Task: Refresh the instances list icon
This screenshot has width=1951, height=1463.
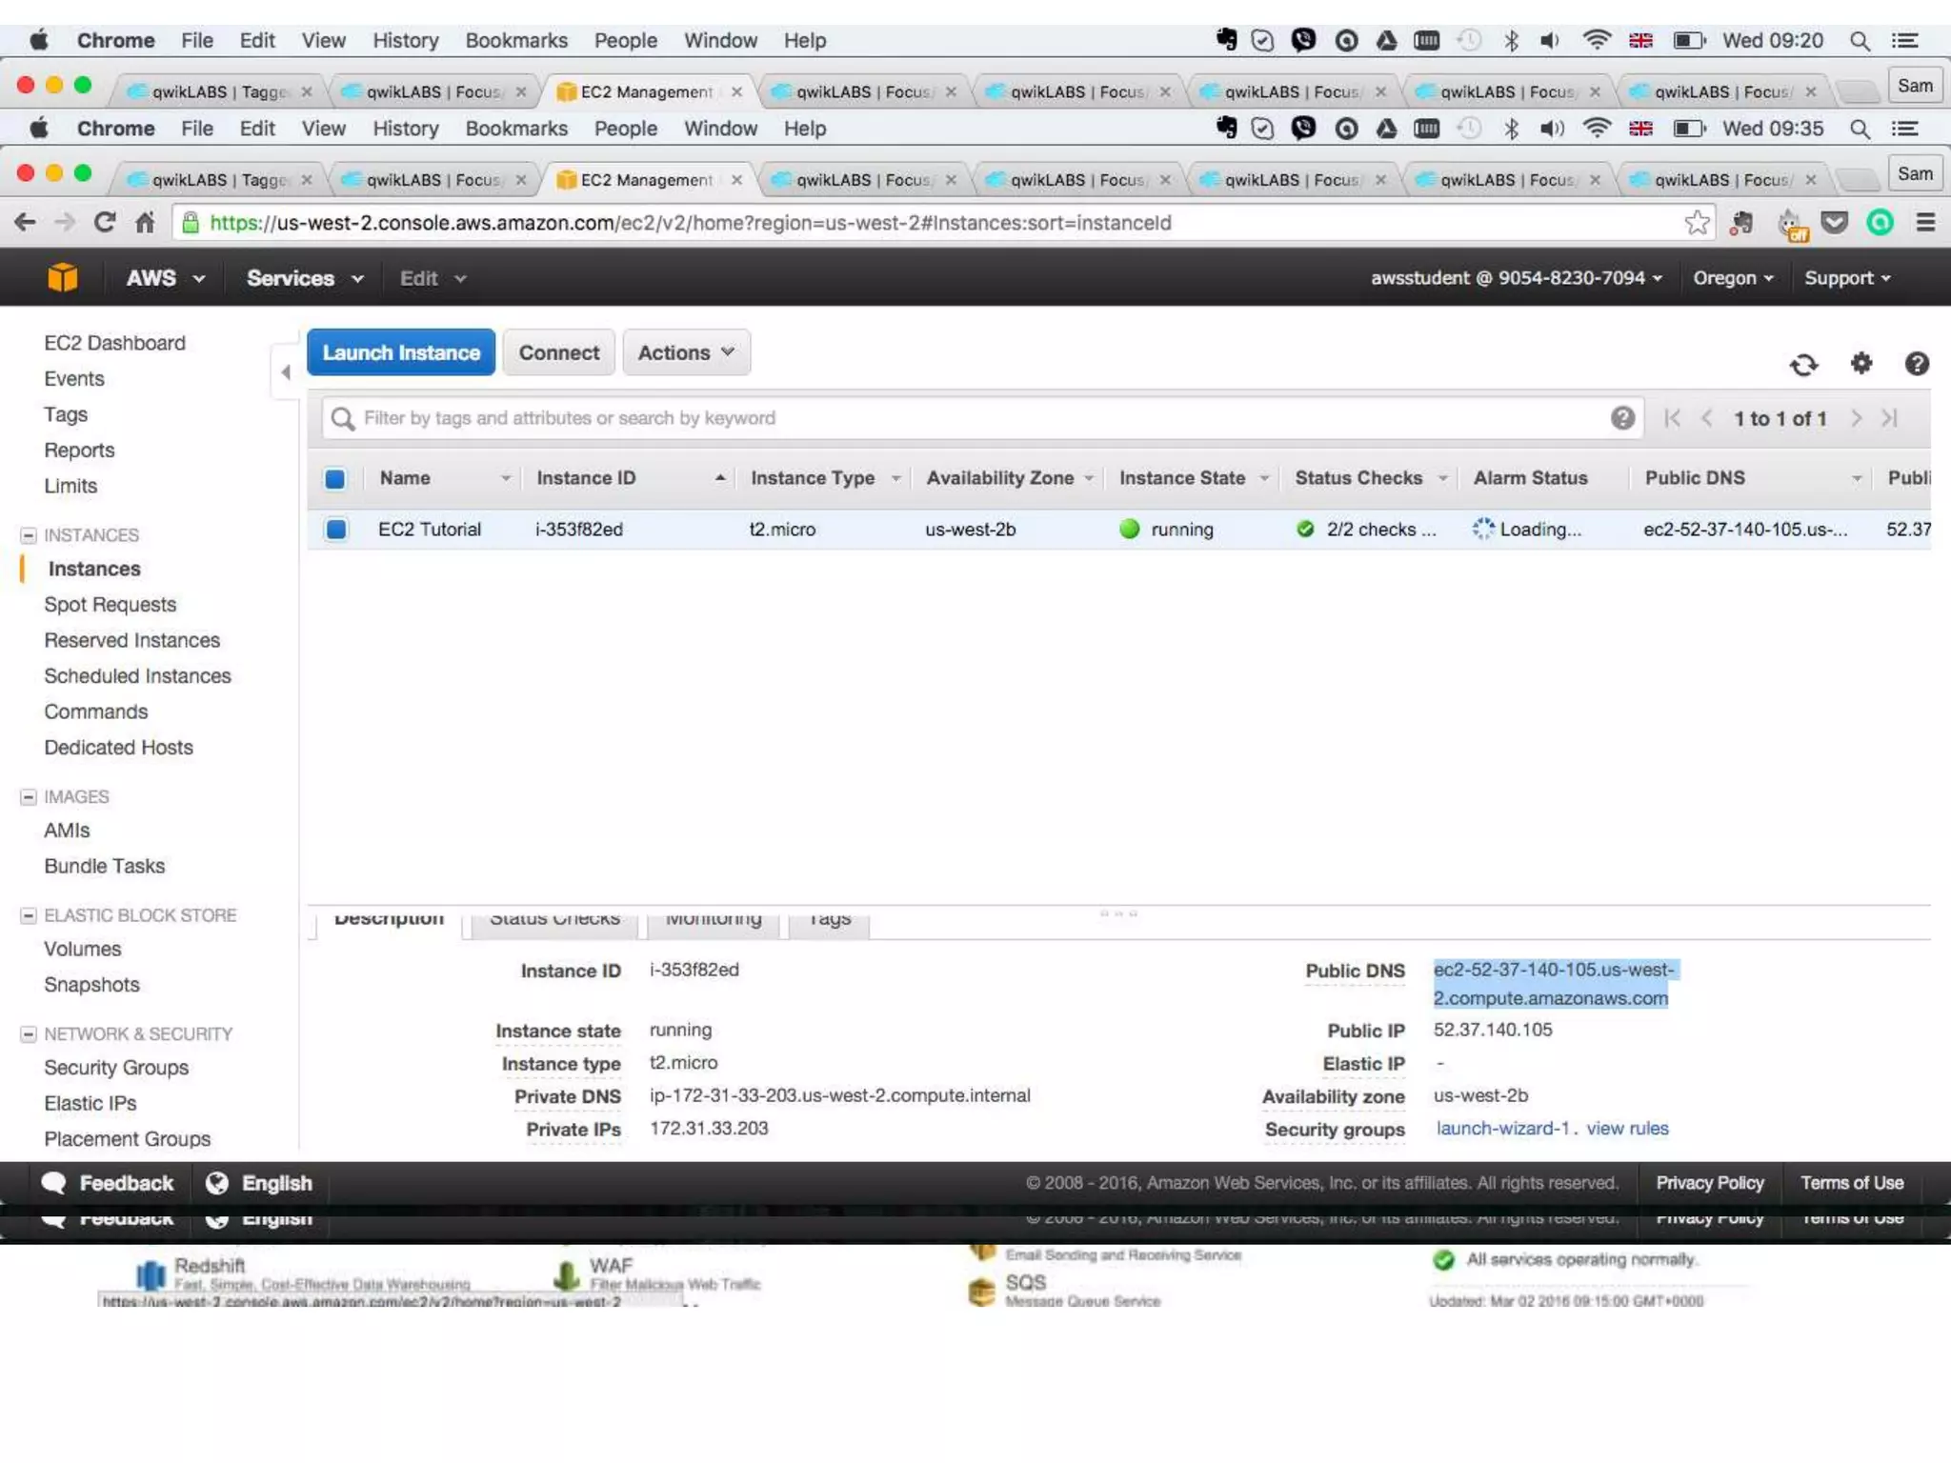Action: pos(1803,364)
